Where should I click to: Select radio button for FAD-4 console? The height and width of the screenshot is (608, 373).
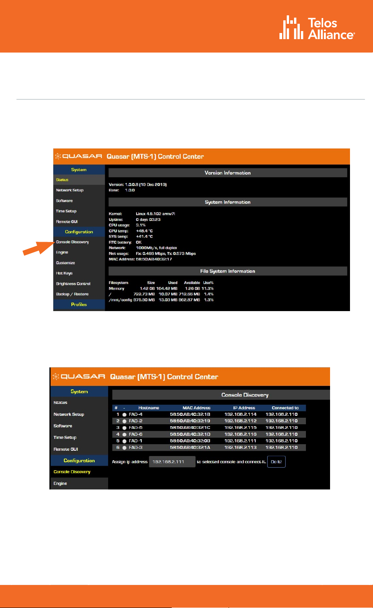[x=125, y=415]
